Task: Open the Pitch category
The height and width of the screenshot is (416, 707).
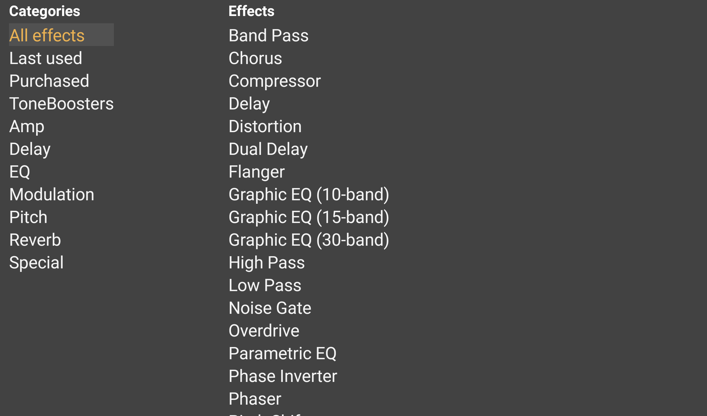Action: (x=28, y=217)
